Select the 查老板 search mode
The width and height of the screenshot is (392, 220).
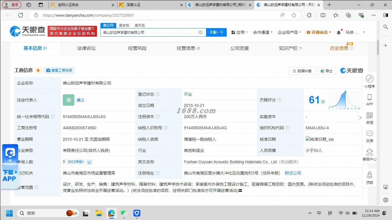pyautogui.click(x=124, y=25)
